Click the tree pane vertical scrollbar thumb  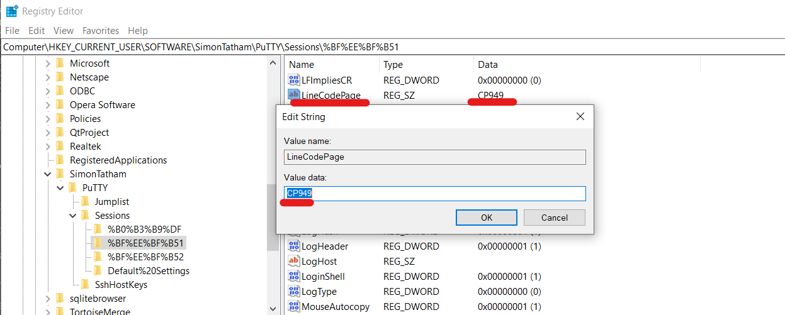(273, 218)
